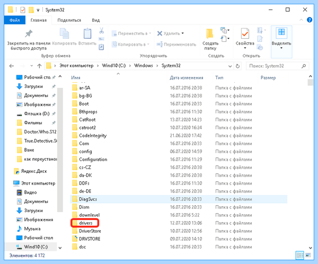Select the CodeIntegrity folder
This screenshot has width=318, height=264.
click(x=93, y=136)
